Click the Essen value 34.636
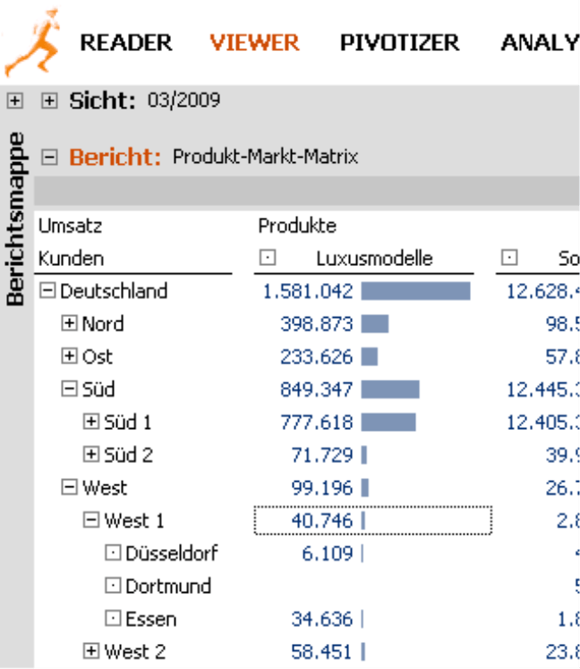 click(322, 619)
